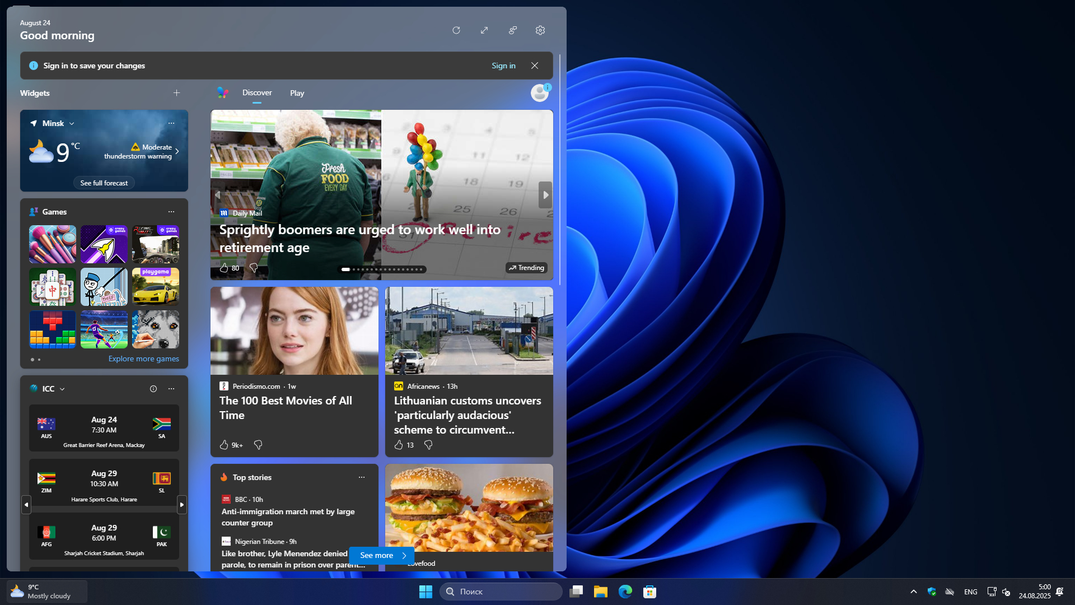Open Explore more games link
Screen dimensions: 1075x605
pos(143,359)
